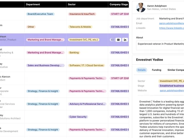Click Investment (VC, PE, etc.) tag in highlighted row
The height and width of the screenshot is (138, 184).
coord(84,40)
